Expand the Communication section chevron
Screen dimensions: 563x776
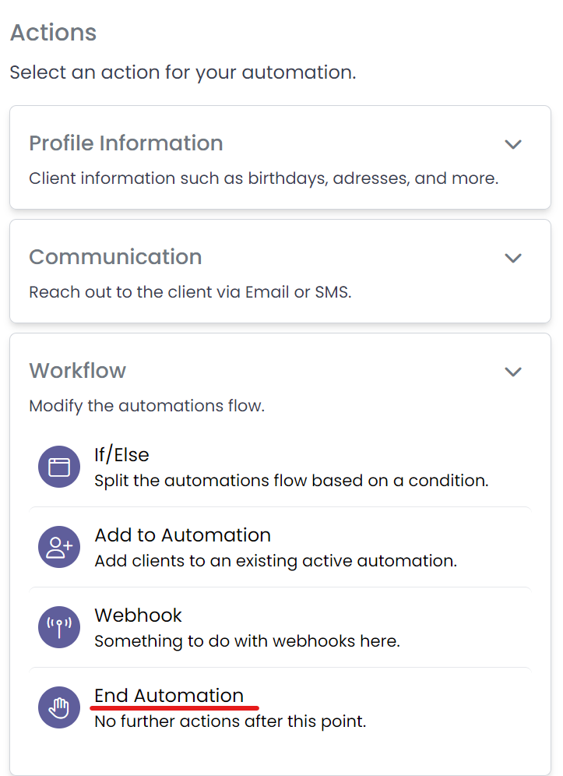(512, 258)
